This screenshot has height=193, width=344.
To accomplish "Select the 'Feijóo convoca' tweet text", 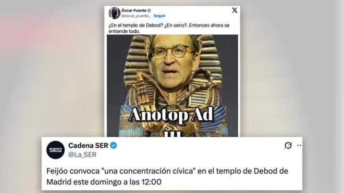I will 167,176.
